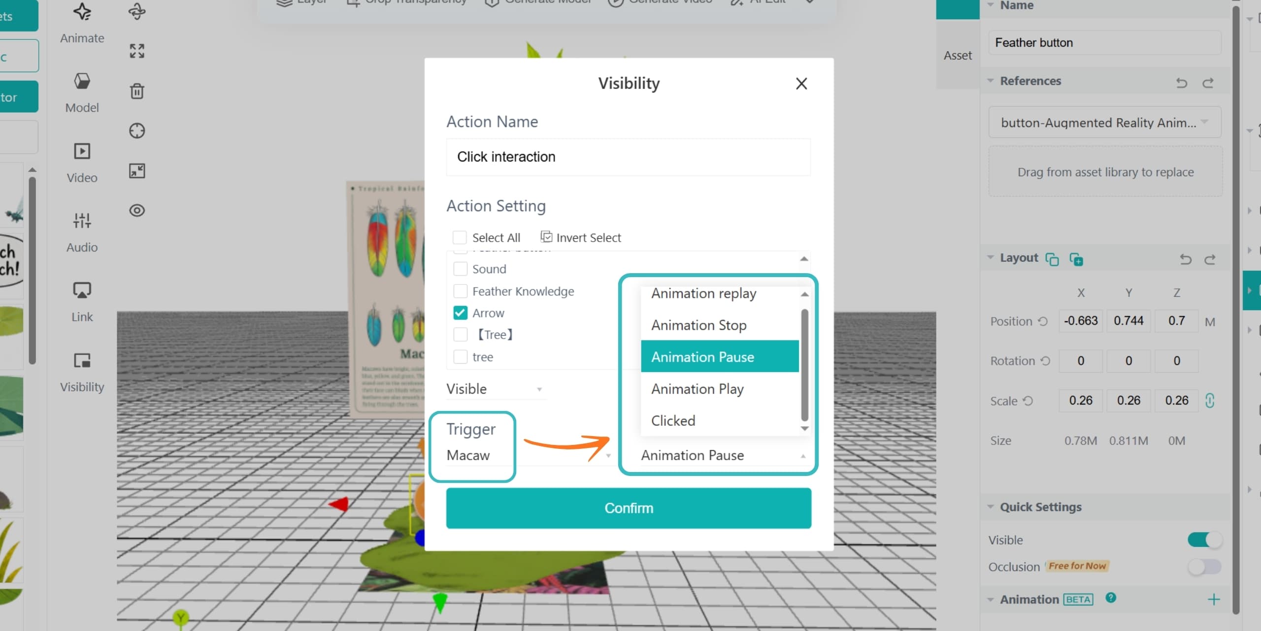The width and height of the screenshot is (1261, 631).
Task: Undo References changes
Action: (x=1182, y=82)
